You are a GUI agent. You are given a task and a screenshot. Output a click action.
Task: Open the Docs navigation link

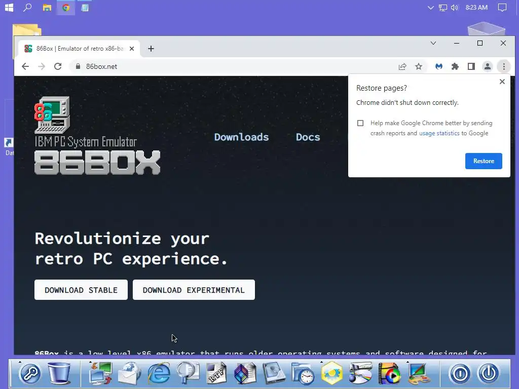308,137
